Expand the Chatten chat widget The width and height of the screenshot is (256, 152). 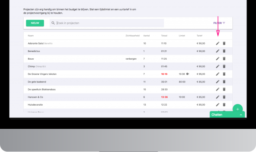point(227,115)
